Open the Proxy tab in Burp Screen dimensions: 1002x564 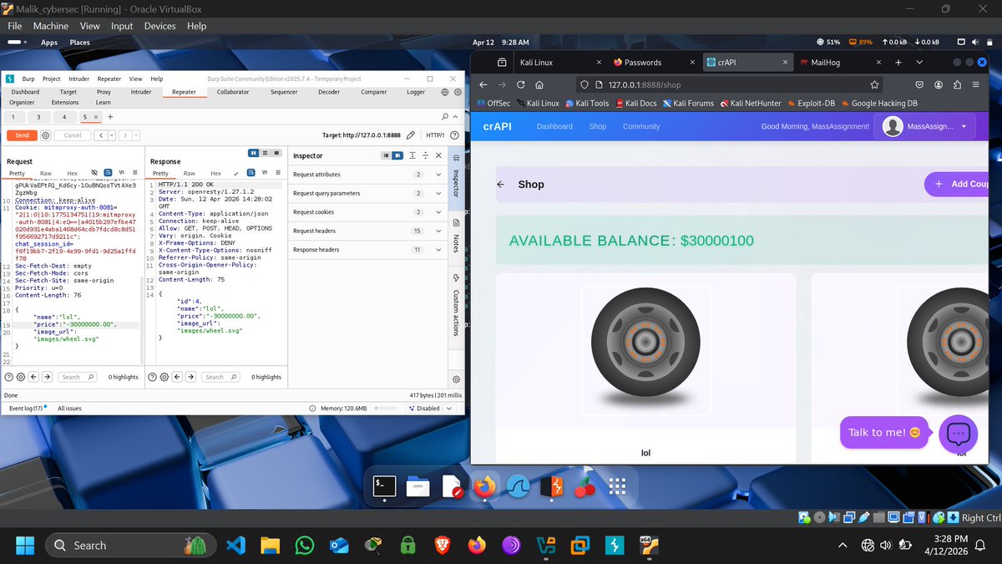click(104, 92)
